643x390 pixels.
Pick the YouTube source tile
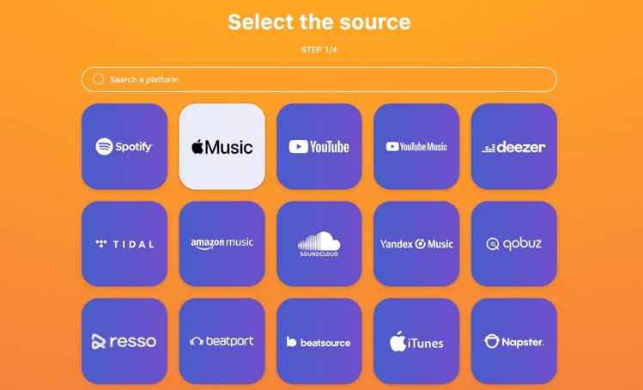click(x=319, y=147)
